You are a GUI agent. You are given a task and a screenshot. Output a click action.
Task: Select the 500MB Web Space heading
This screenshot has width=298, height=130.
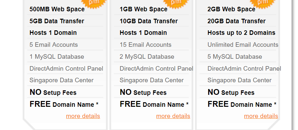tap(57, 9)
